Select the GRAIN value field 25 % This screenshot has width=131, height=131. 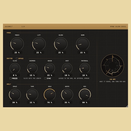click(50, 75)
